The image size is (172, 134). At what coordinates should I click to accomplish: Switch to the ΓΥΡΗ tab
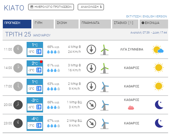pos(43,24)
